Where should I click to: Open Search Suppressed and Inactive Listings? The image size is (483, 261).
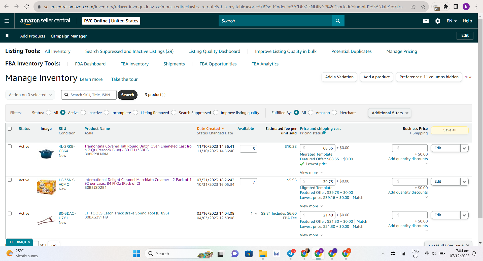pyautogui.click(x=129, y=51)
